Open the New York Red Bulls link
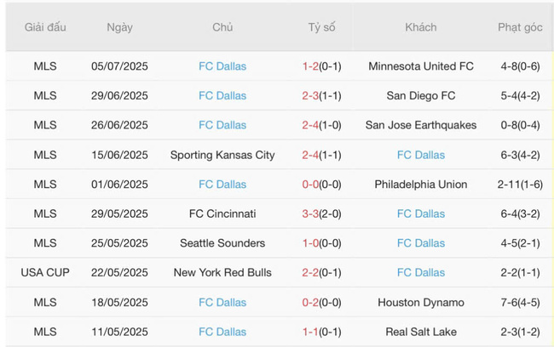The width and height of the screenshot is (554, 347). [x=222, y=273]
